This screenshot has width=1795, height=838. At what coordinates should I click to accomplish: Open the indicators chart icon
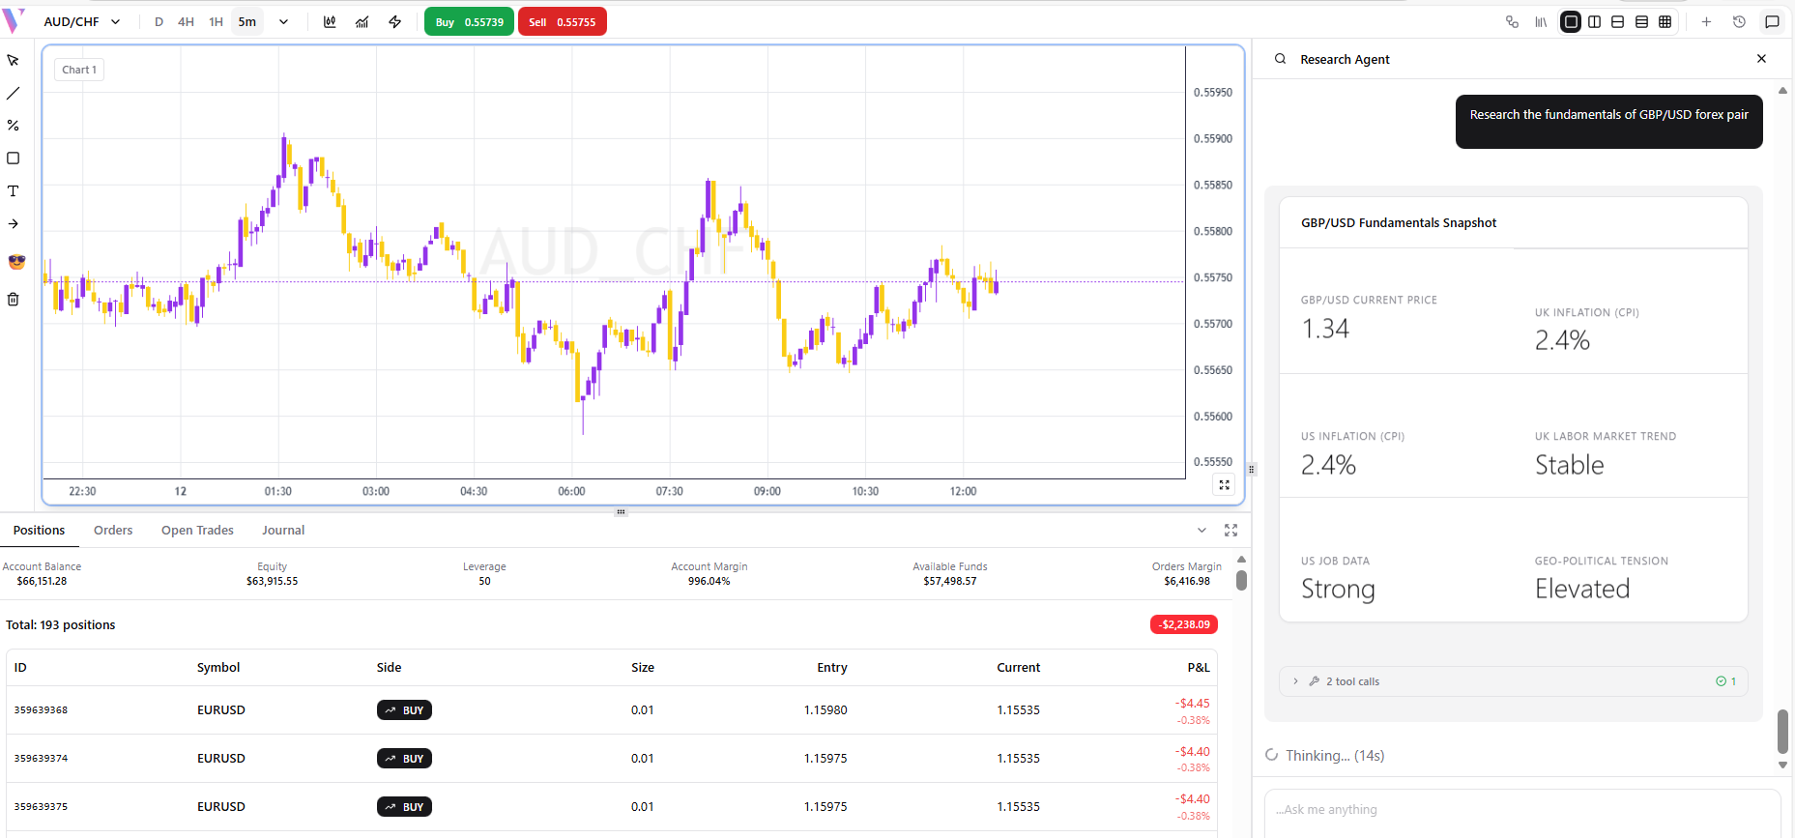click(x=362, y=22)
